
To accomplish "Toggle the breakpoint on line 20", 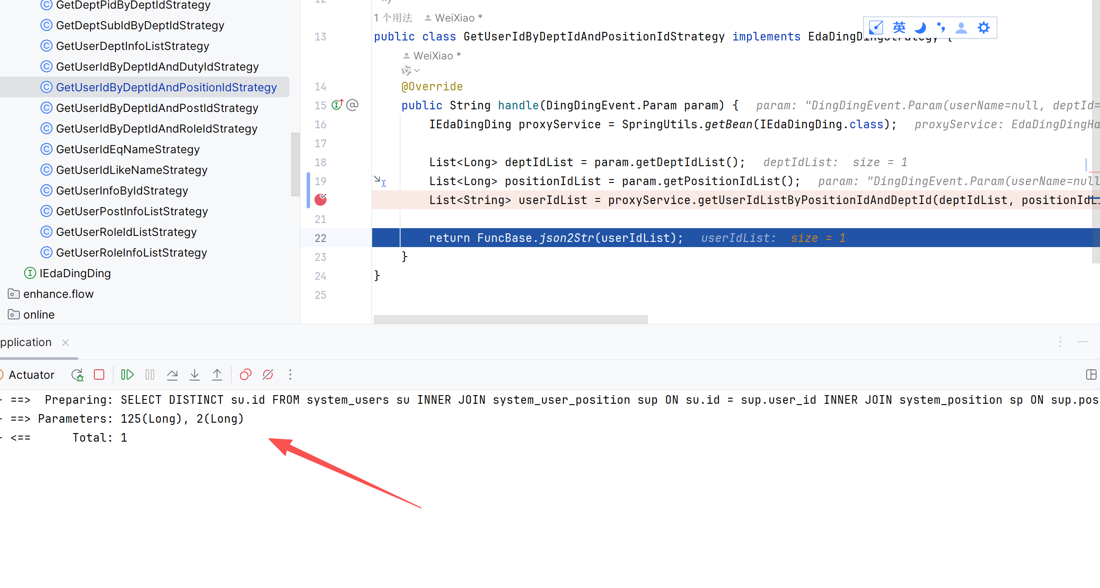I will tap(320, 200).
